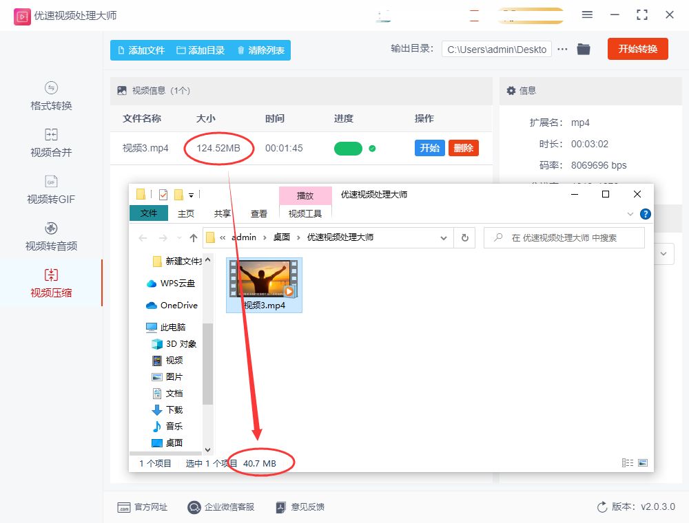The image size is (689, 523).
Task: Click the three-dots browse output directory button
Action: [562, 49]
